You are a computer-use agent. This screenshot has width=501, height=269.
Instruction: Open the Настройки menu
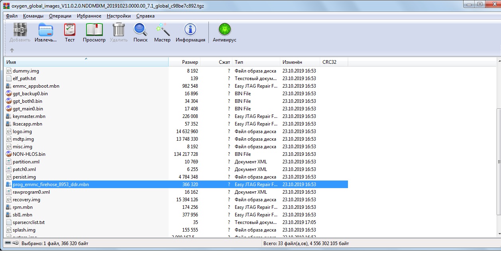coord(118,16)
